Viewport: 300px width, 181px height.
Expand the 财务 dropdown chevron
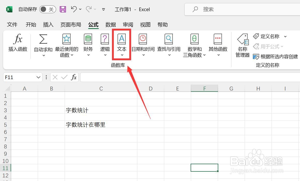pos(88,55)
